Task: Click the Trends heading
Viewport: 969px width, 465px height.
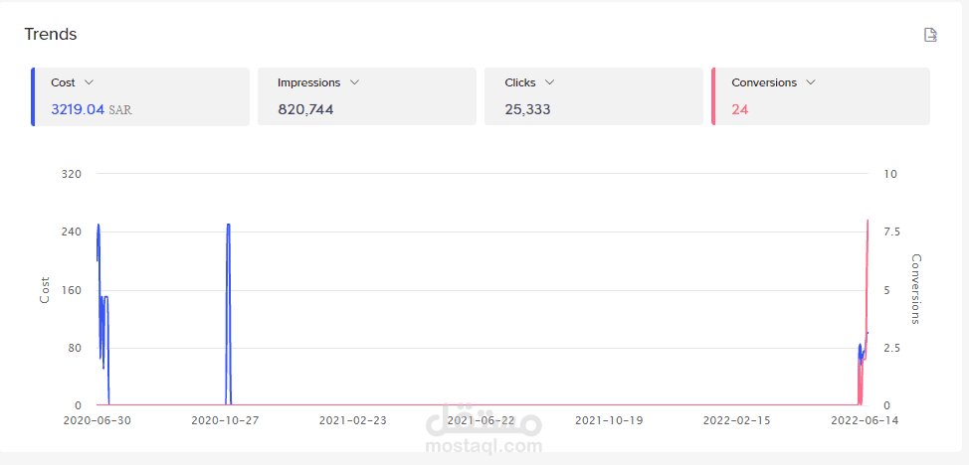Action: click(x=51, y=35)
